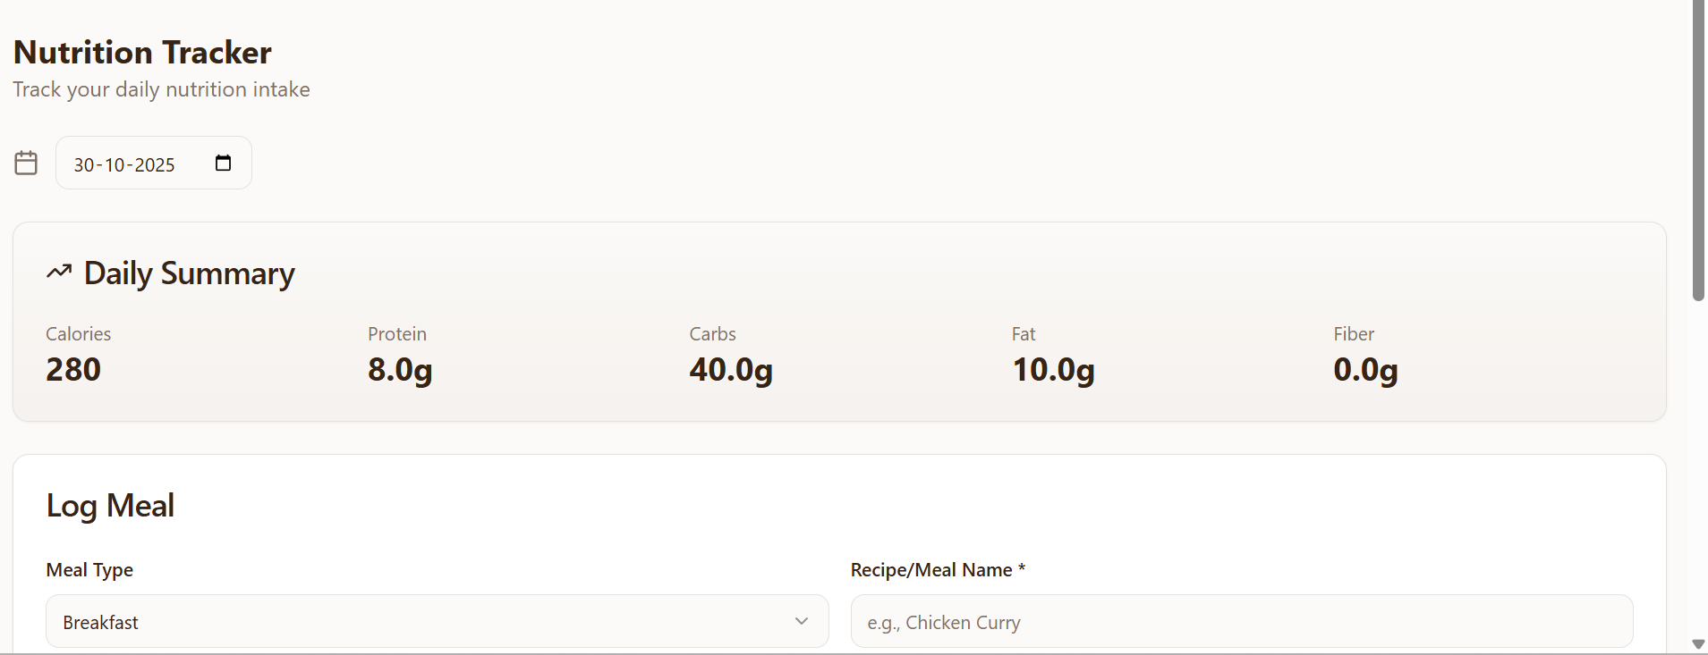Image resolution: width=1708 pixels, height=655 pixels.
Task: Click the Recipe/Meal Name field label
Action: pos(937,570)
